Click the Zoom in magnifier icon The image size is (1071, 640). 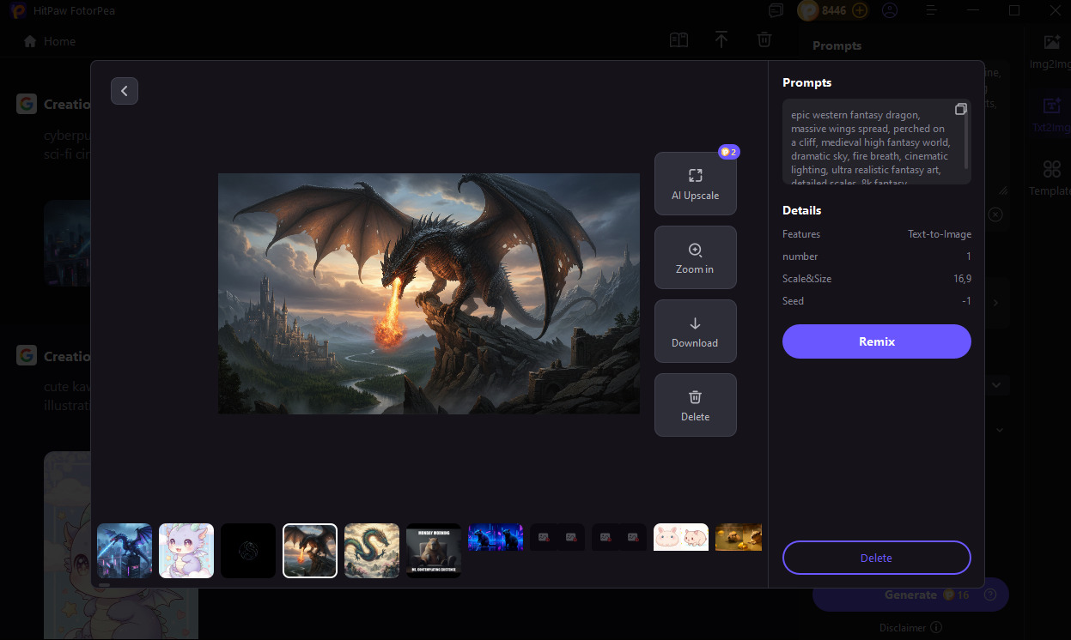696,249
